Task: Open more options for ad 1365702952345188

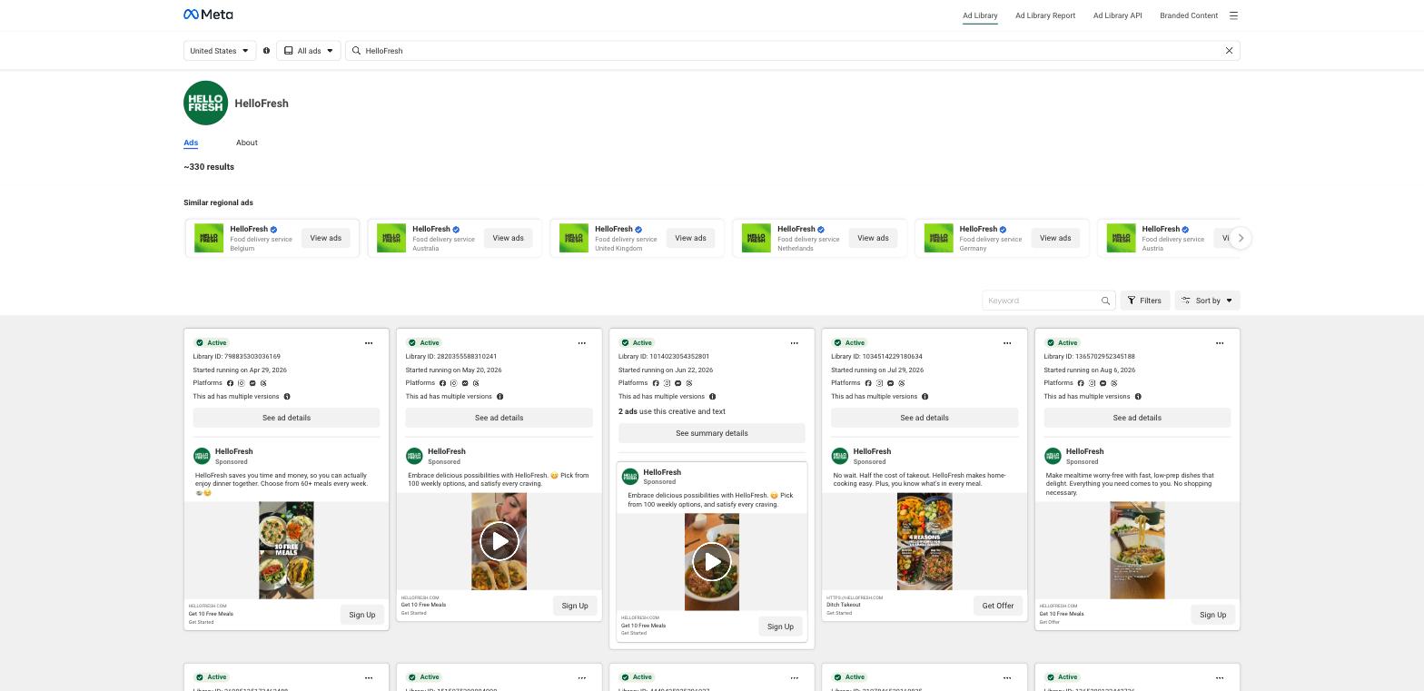Action: [x=1219, y=343]
